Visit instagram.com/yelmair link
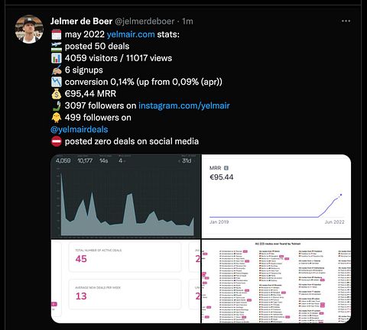Viewport: 367px width, 330px height. [x=184, y=105]
